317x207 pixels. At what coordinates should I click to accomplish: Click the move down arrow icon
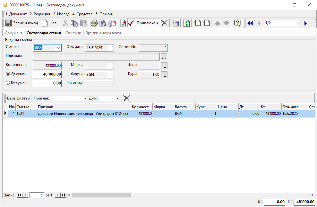point(227,23)
